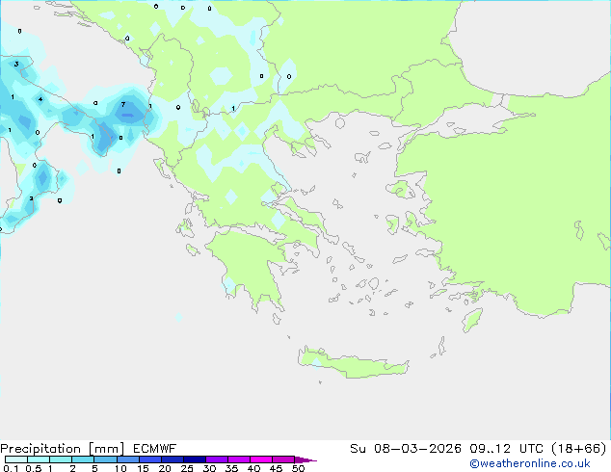Viewport: 611px width, 472px height.
Task: Click the '(18+66)' forecast run text
Action: [x=579, y=449]
